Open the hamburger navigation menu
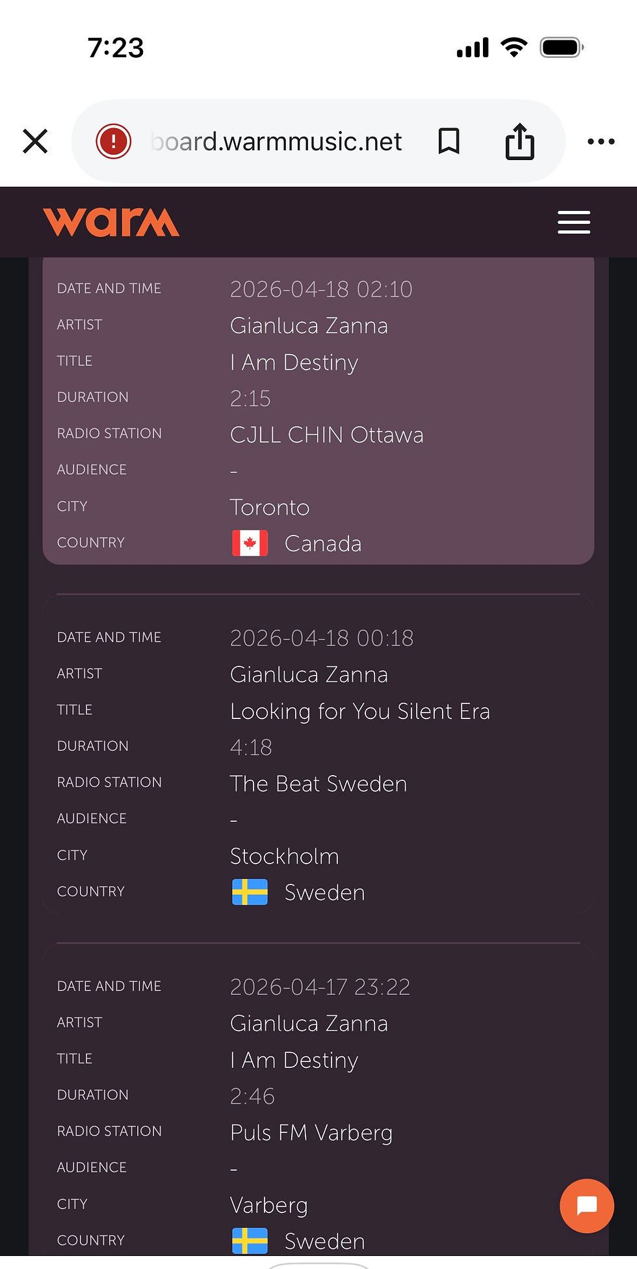The height and width of the screenshot is (1269, 637). pos(573,223)
